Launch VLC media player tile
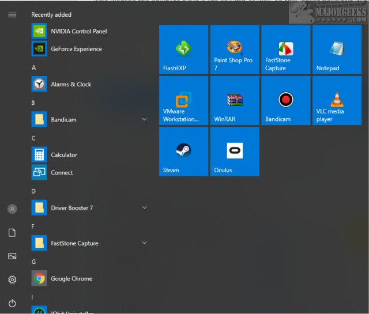This screenshot has height=314, width=369. pos(337,101)
